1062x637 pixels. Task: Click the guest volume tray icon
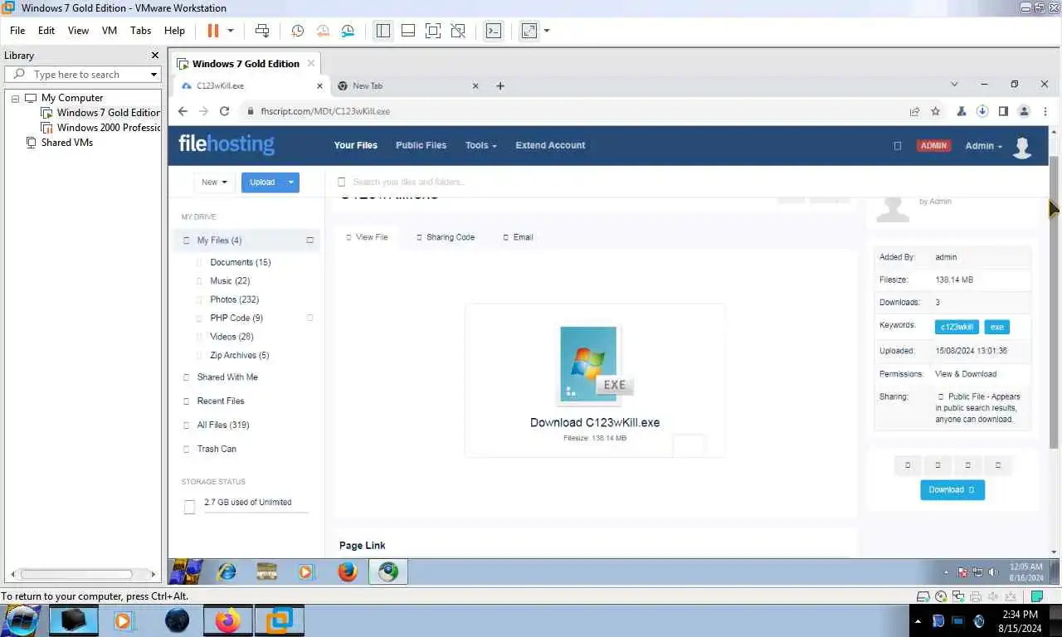click(994, 572)
